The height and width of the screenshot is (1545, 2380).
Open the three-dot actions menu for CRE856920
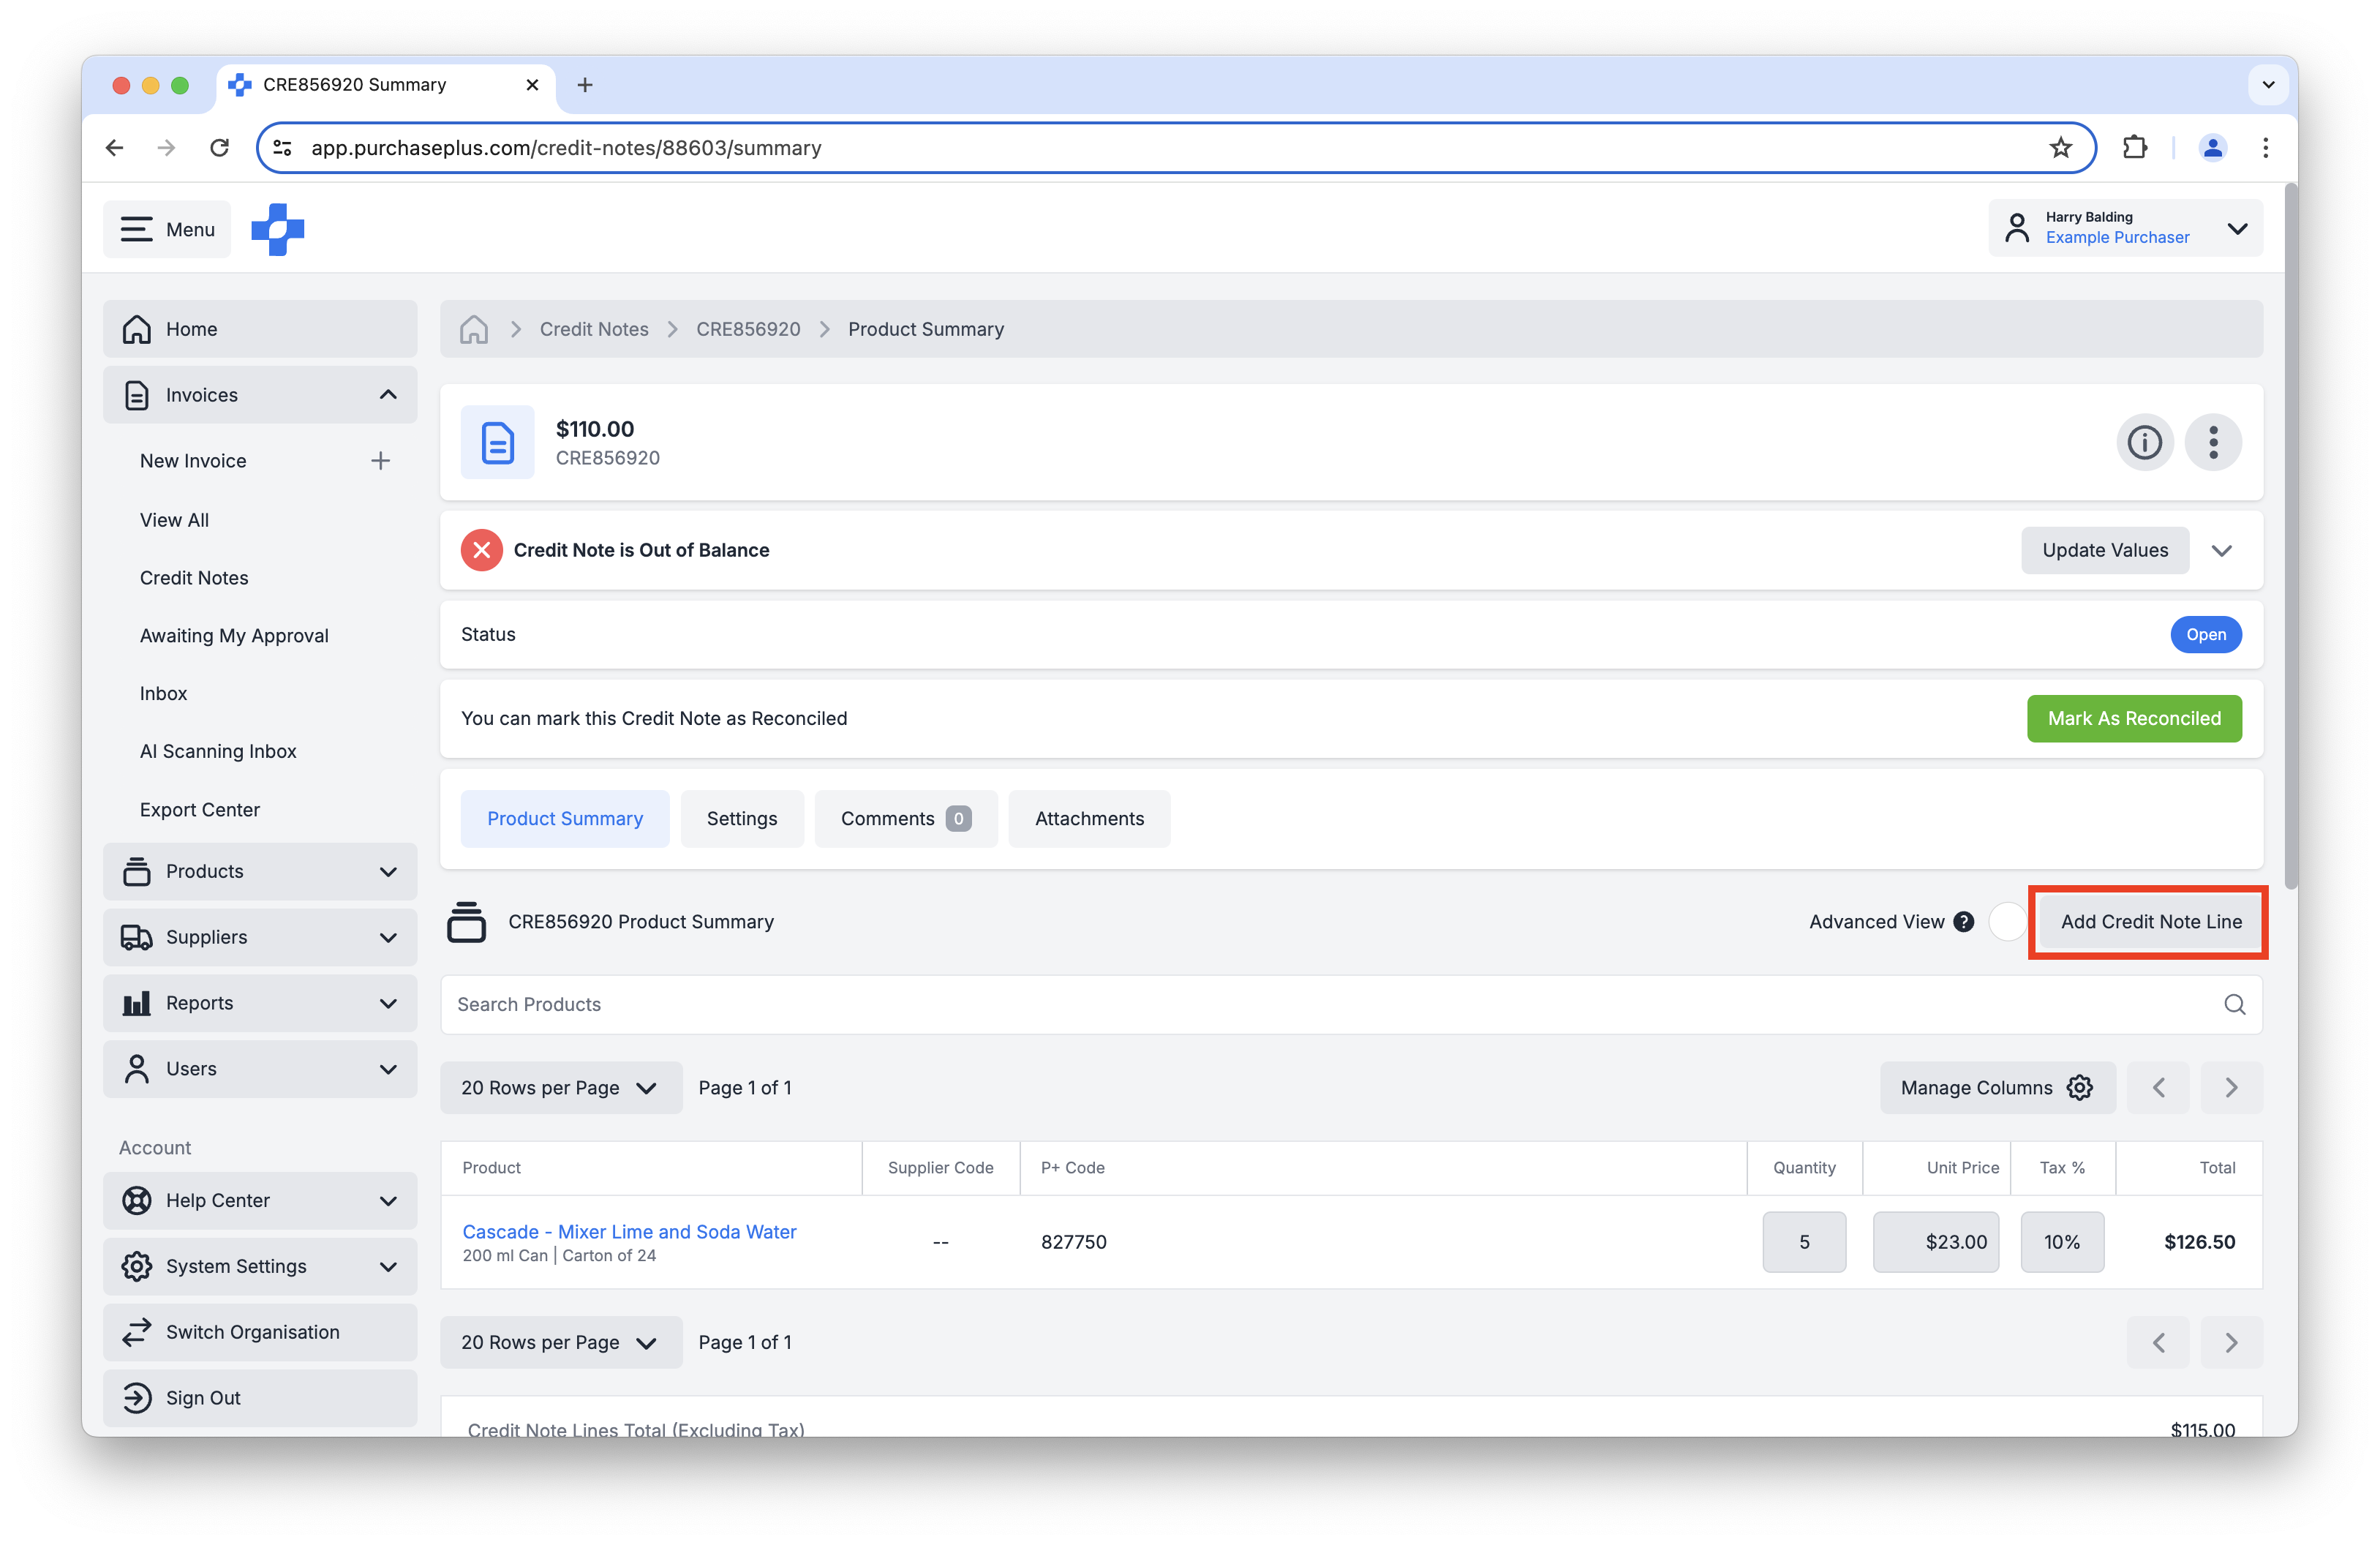click(x=2213, y=442)
